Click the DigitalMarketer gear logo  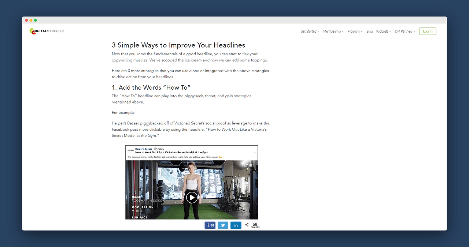[x=32, y=31]
